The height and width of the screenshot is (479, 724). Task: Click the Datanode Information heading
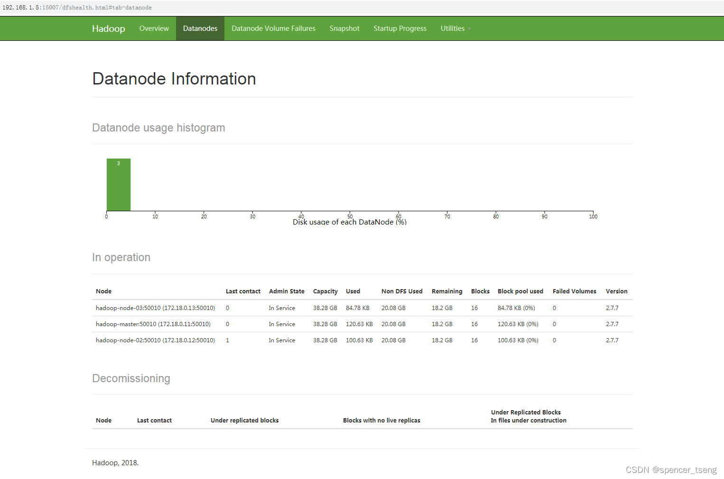pos(174,79)
